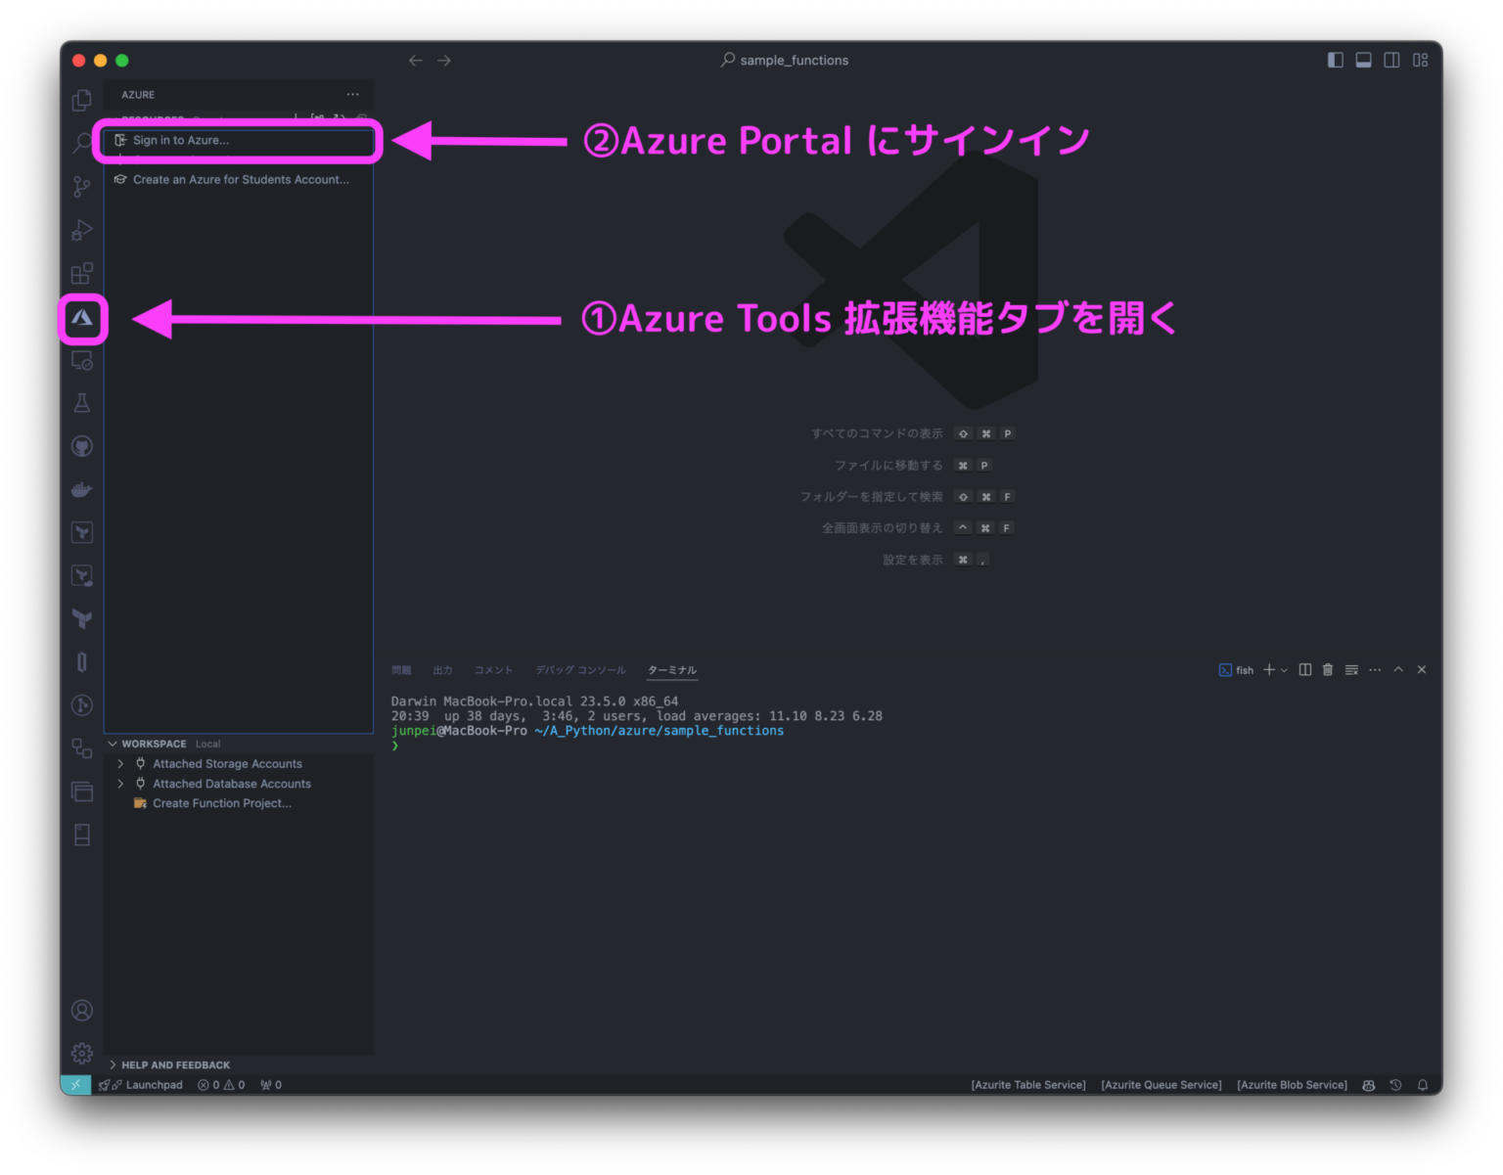Viewport: 1503px width, 1175px height.
Task: Open the デバッグ コンソール tab
Action: 581,669
